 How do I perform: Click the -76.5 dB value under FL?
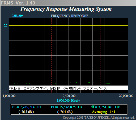[x=26, y=112]
